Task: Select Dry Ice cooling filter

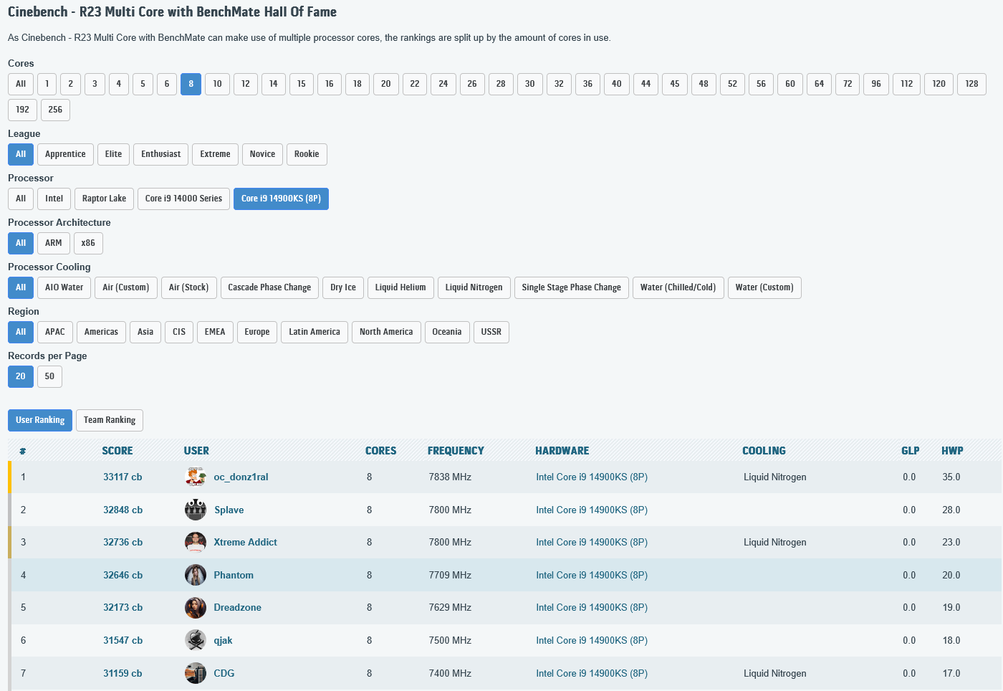Action: point(343,287)
